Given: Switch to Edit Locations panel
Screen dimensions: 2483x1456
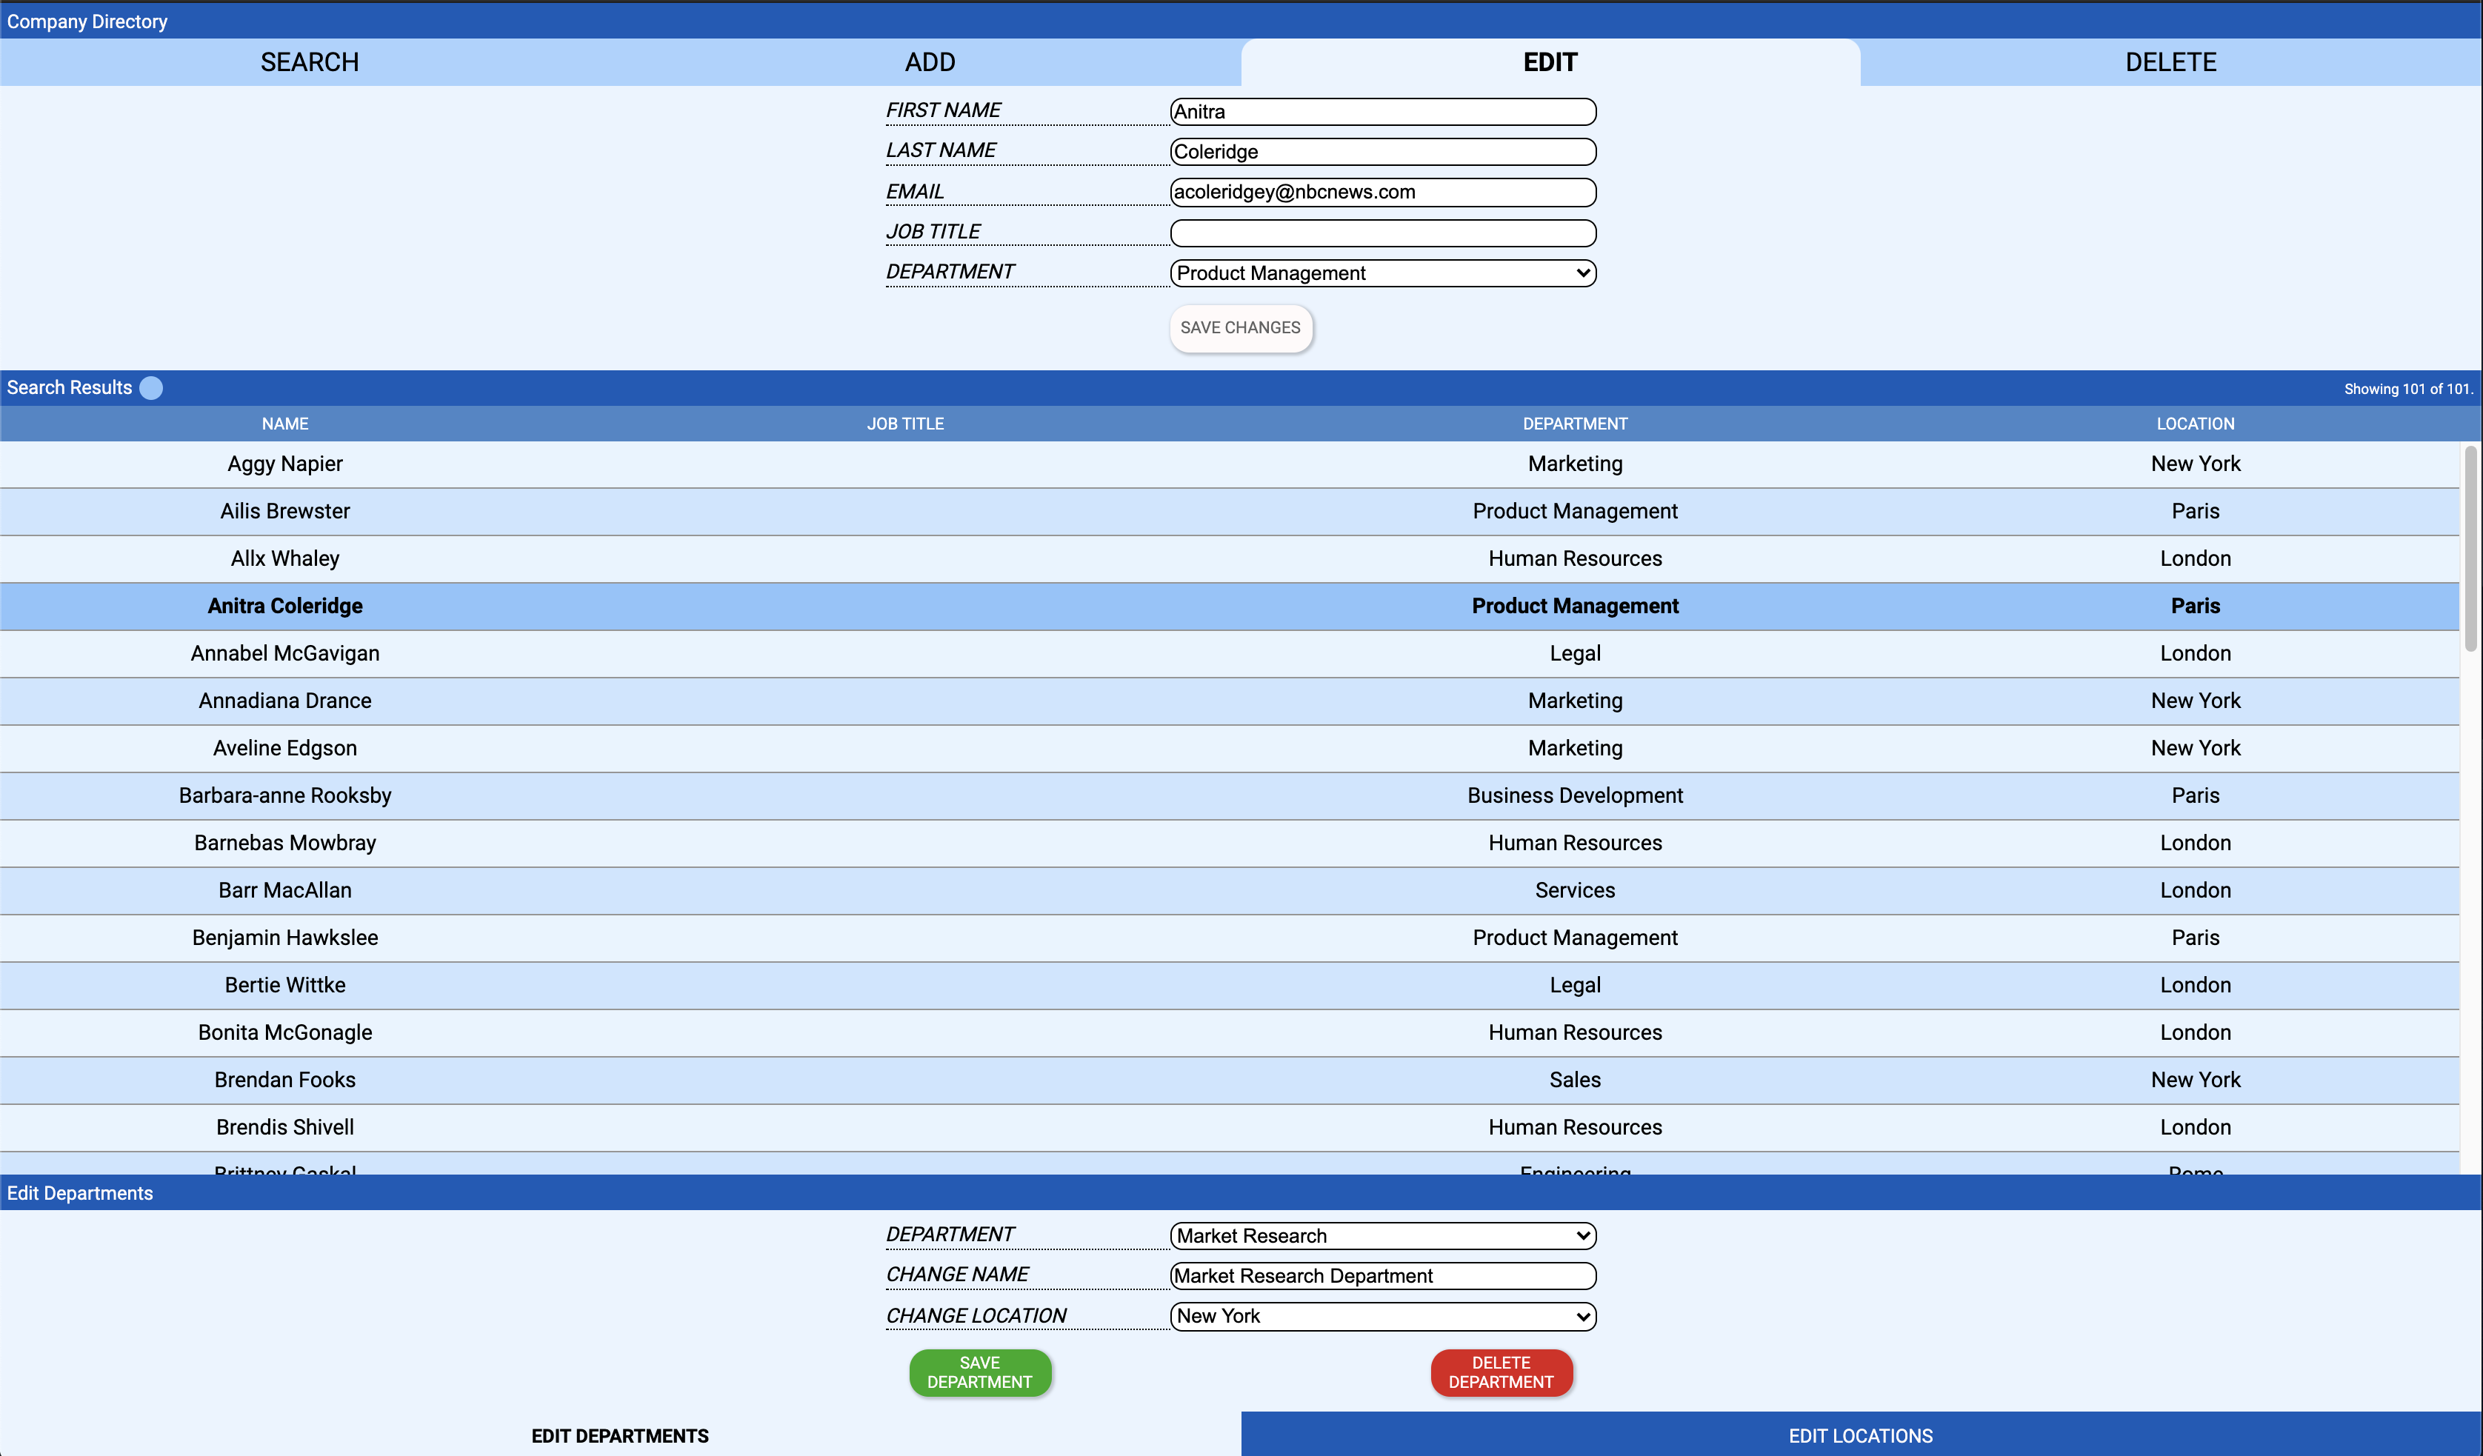Looking at the screenshot, I should click(x=1860, y=1435).
